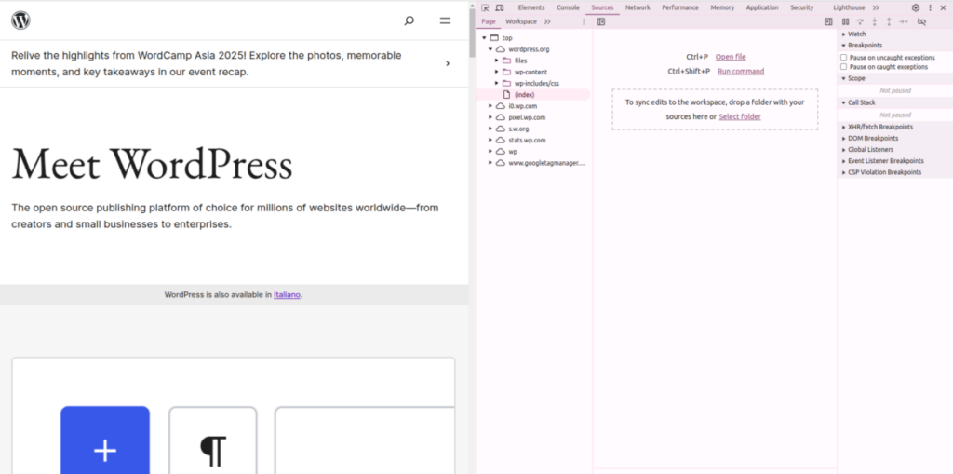Click the WordPress logo
This screenshot has width=953, height=474.
[20, 20]
